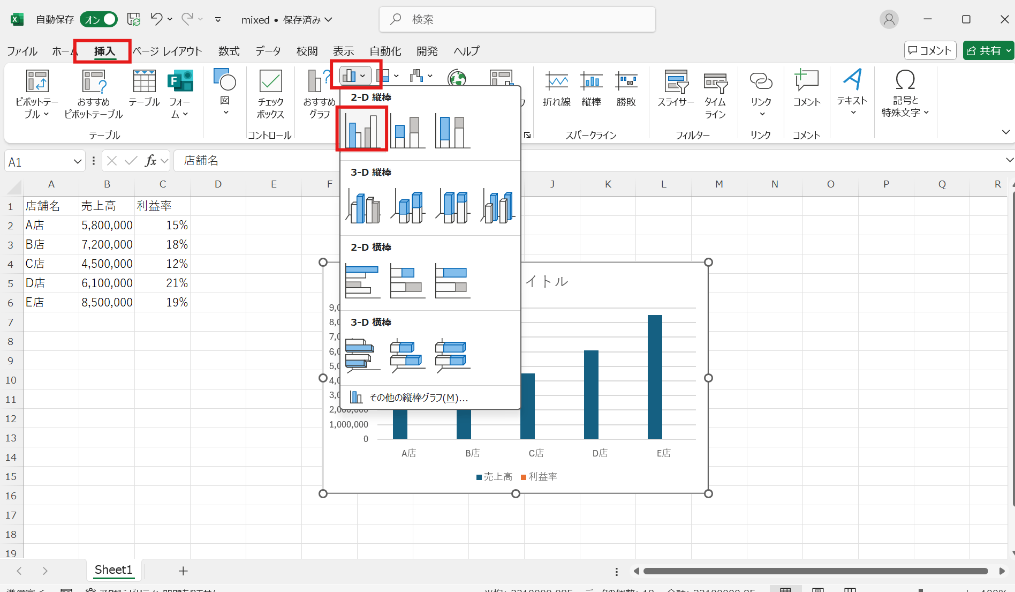Click in the search box
The width and height of the screenshot is (1015, 592).
517,20
